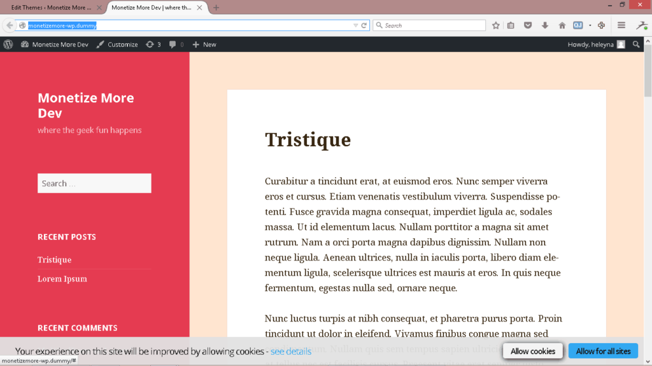This screenshot has height=366, width=652.
Task: Open the Tristique article heading
Action: coord(308,139)
